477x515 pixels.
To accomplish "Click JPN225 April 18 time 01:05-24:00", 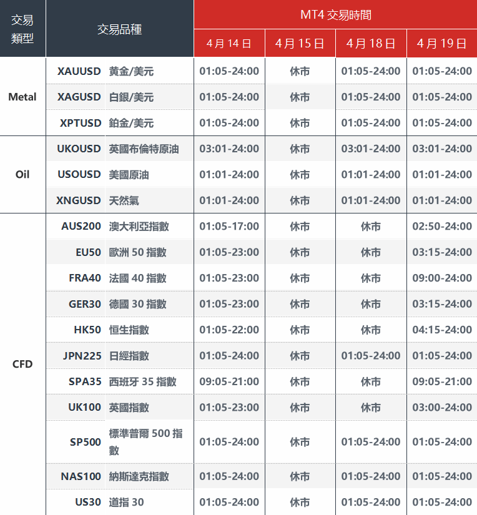I will coord(371,356).
